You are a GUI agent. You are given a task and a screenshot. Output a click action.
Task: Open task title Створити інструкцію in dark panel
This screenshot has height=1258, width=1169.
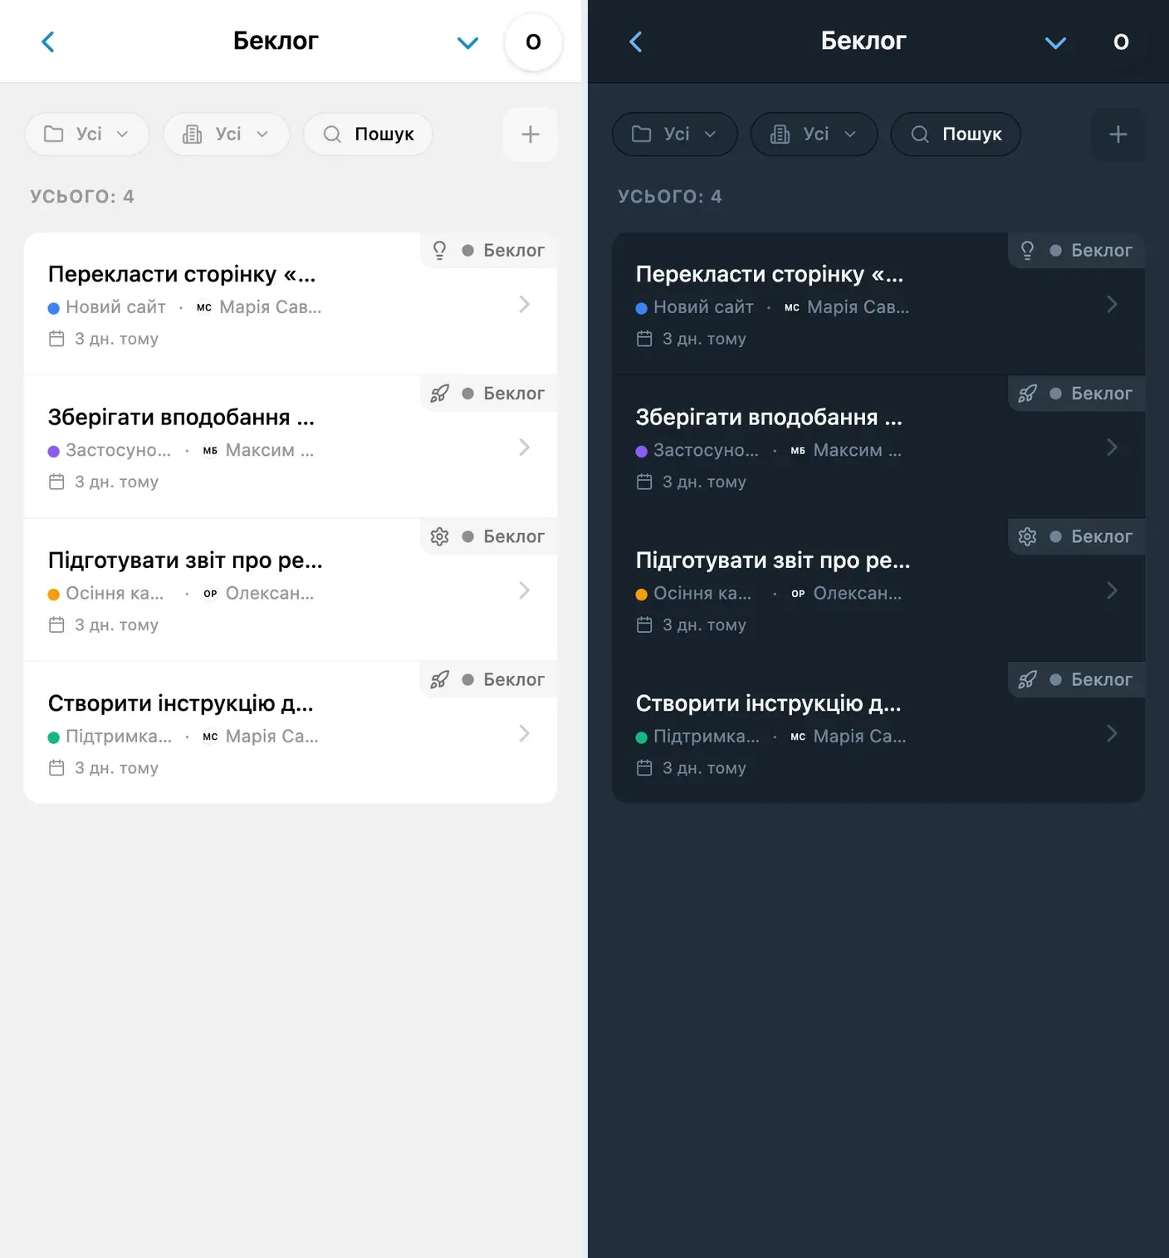pos(769,703)
